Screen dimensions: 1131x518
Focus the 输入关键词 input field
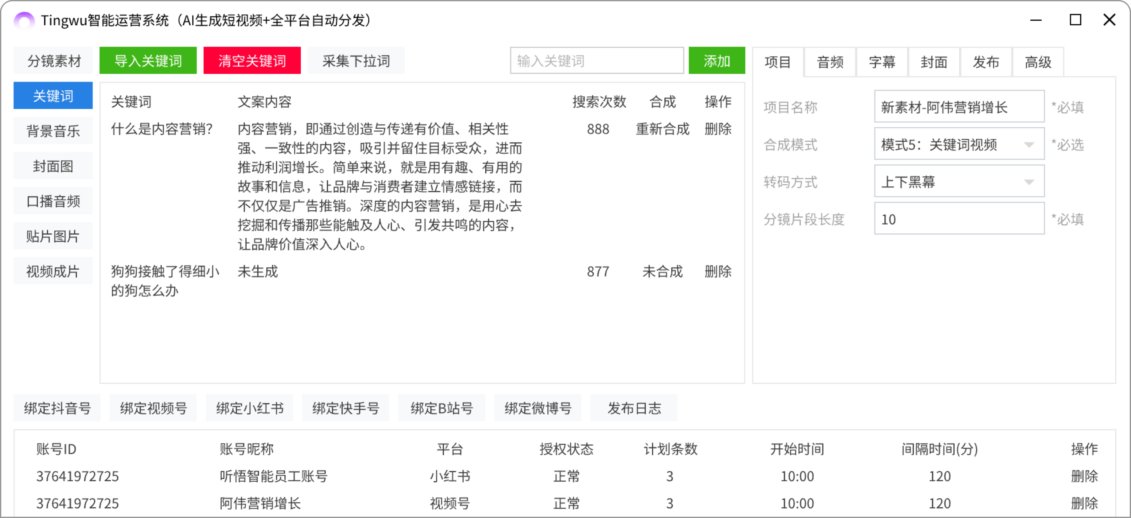tap(597, 61)
